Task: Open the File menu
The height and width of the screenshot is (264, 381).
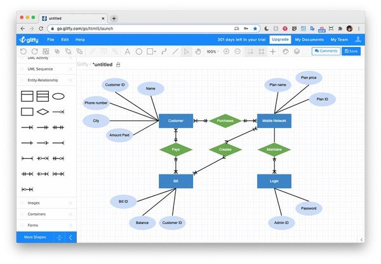Action: point(51,39)
